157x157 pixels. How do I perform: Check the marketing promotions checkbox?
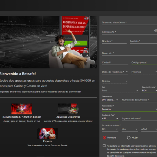point(104,146)
